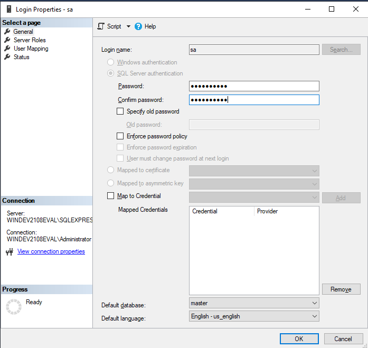The height and width of the screenshot is (348, 368).
Task: Click into the Confirm password field
Action: 254,100
